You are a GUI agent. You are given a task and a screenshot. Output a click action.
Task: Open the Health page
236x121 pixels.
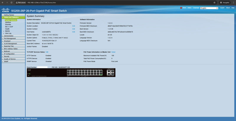point(7,29)
